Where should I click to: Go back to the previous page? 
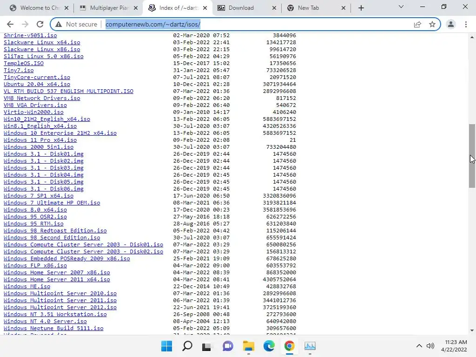pyautogui.click(x=10, y=24)
